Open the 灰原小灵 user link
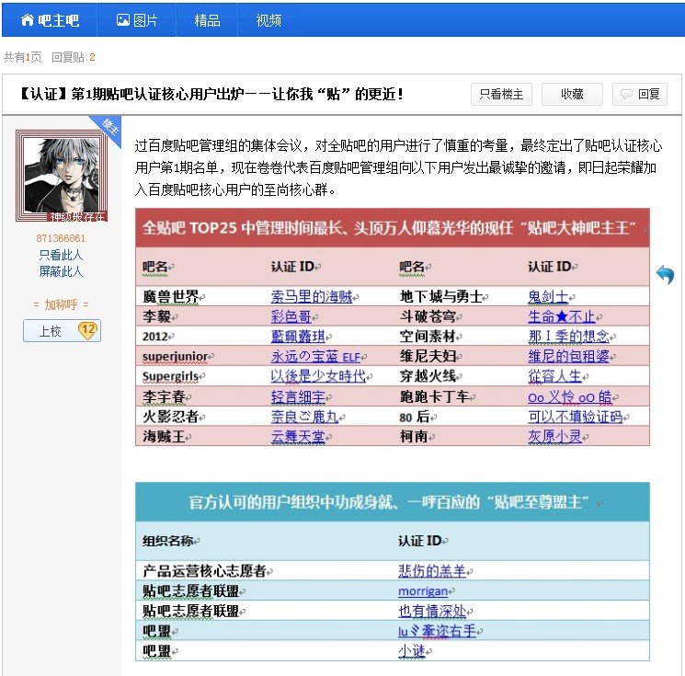 click(x=554, y=436)
